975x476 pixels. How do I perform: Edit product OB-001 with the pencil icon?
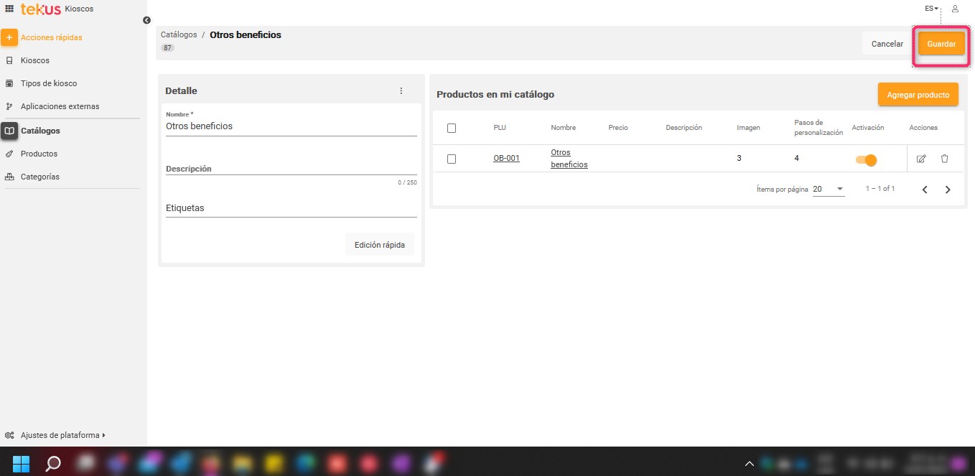(x=921, y=159)
